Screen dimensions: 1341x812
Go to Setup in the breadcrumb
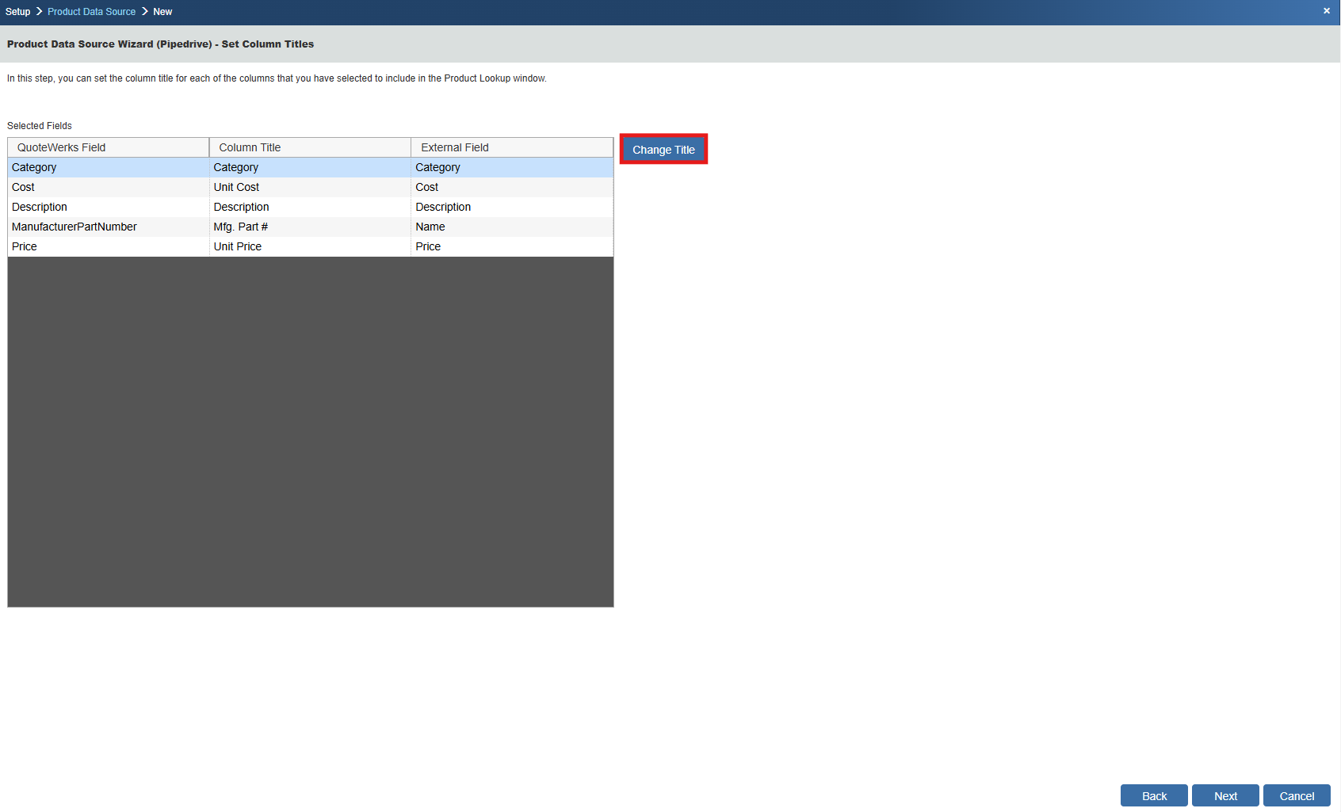coord(17,12)
